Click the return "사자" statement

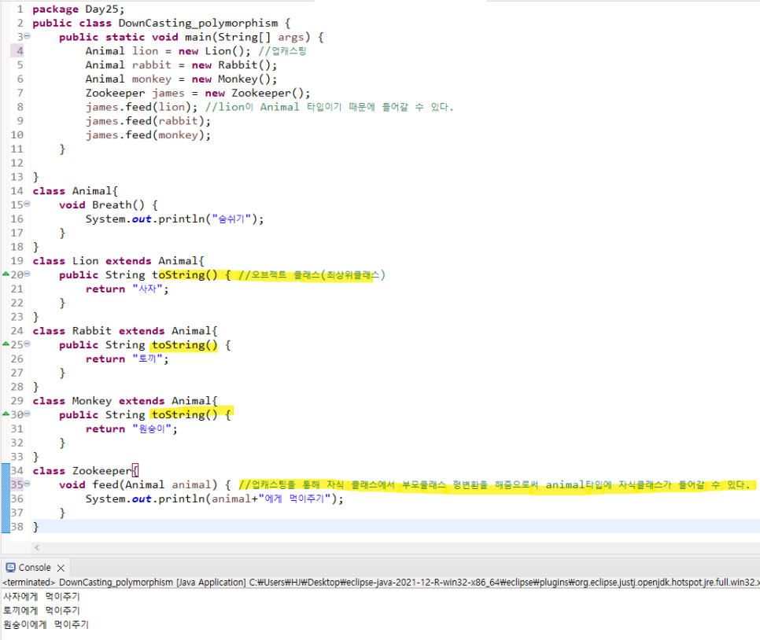(127, 289)
